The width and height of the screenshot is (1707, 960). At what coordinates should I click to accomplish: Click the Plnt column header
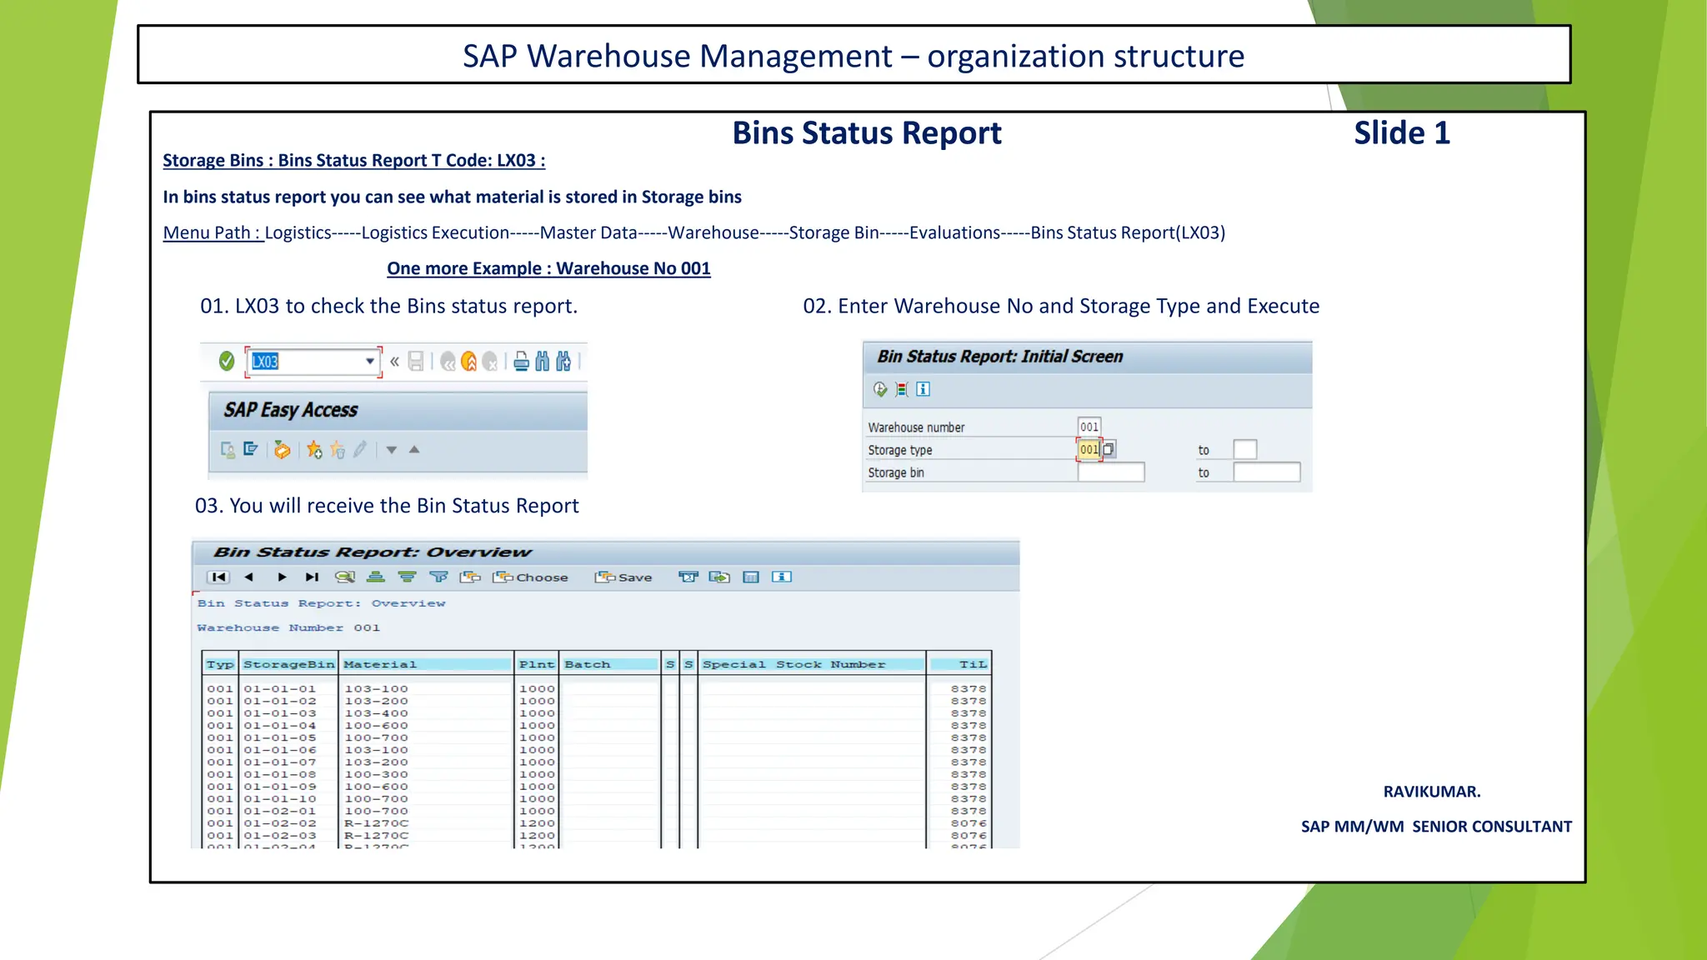[537, 664]
